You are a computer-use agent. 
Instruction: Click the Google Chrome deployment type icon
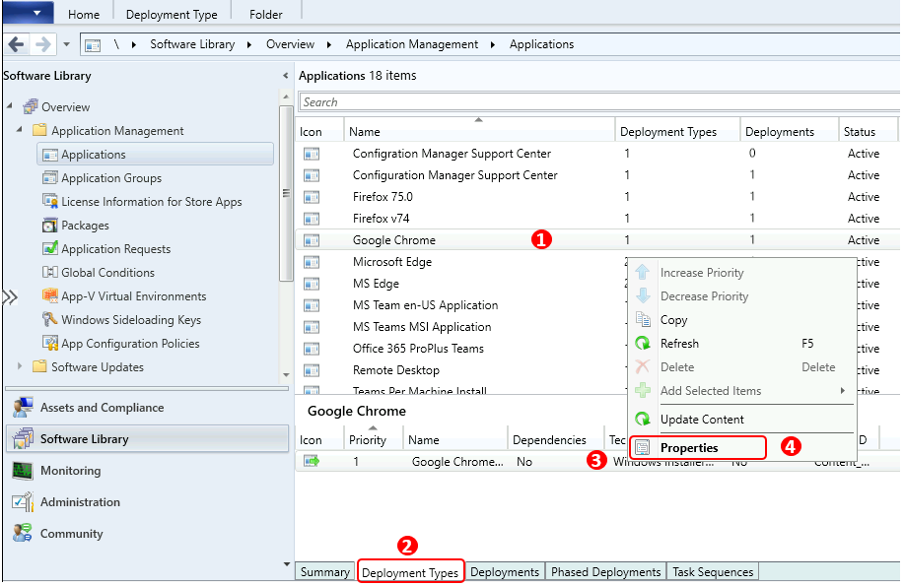[x=312, y=461]
